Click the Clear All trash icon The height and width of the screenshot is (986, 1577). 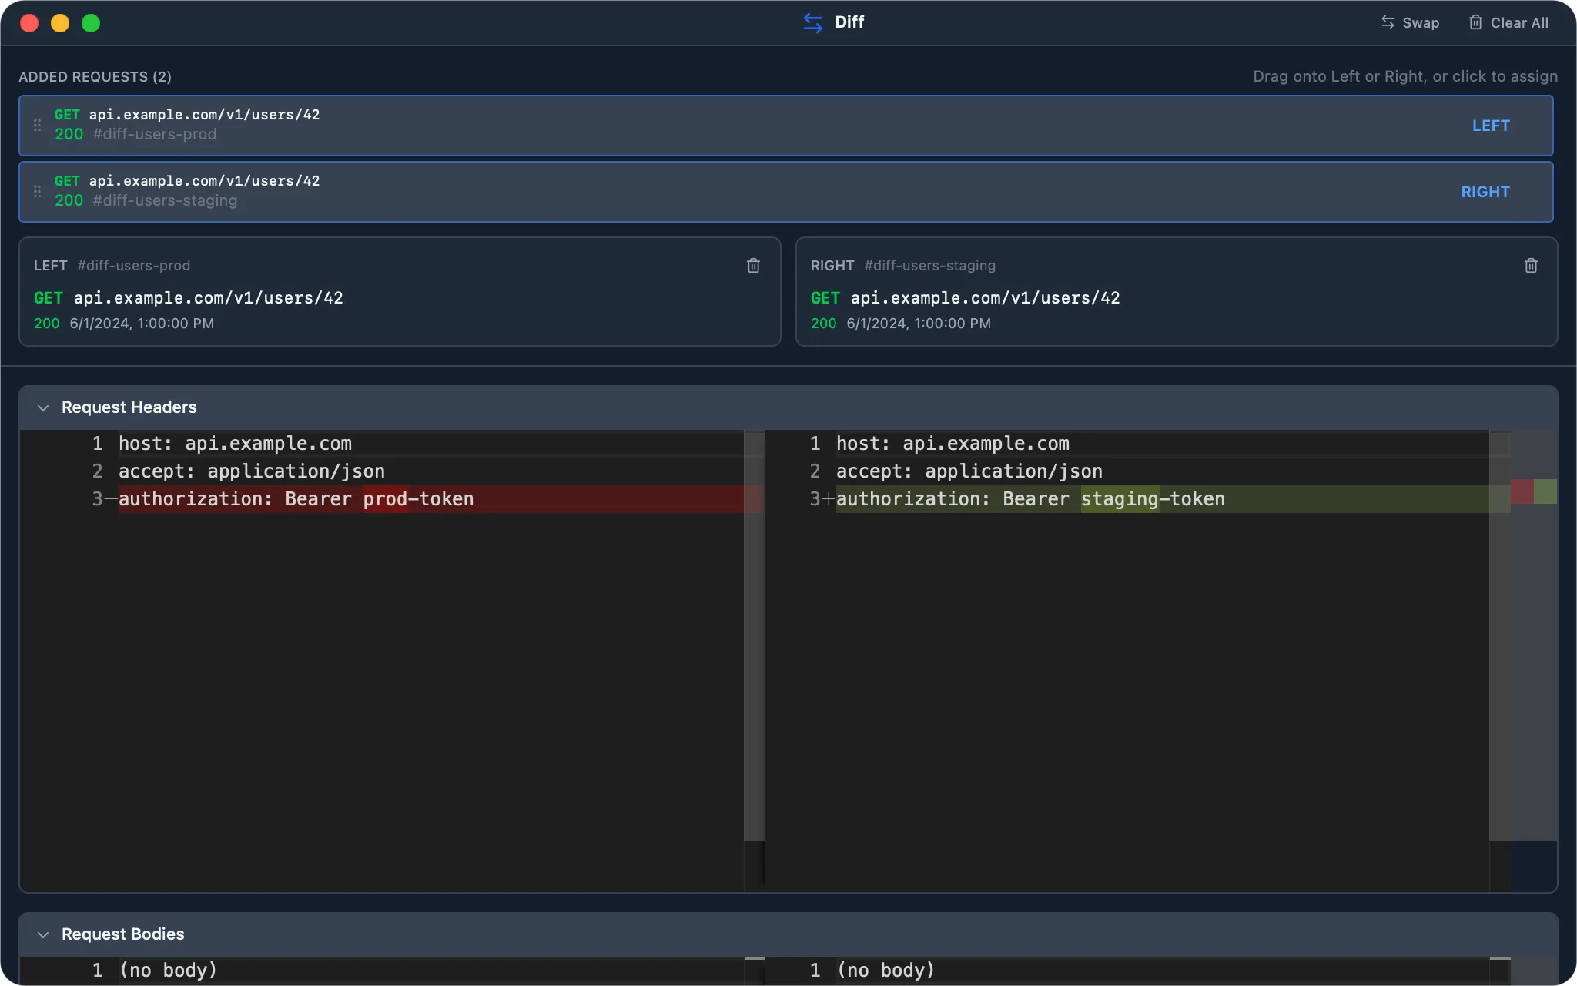pos(1475,22)
